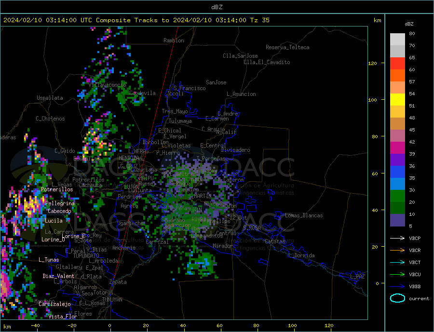The height and width of the screenshot is (332, 434).
Task: Click the 'L_Tunas' map label
Action: [49, 260]
